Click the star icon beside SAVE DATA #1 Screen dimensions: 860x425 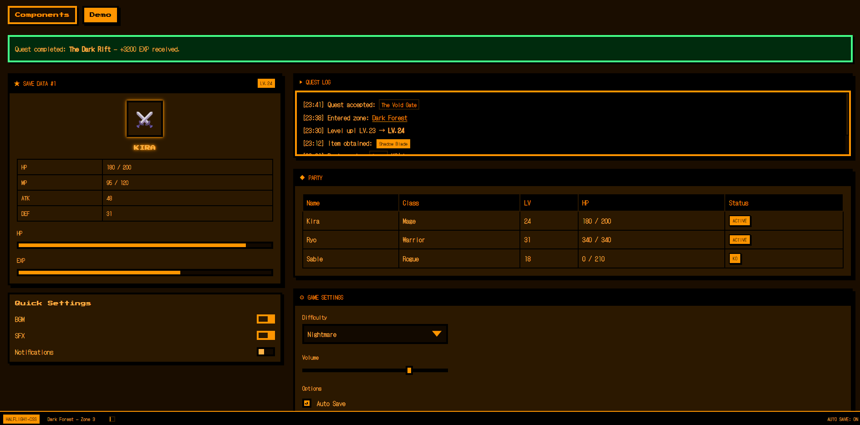17,84
